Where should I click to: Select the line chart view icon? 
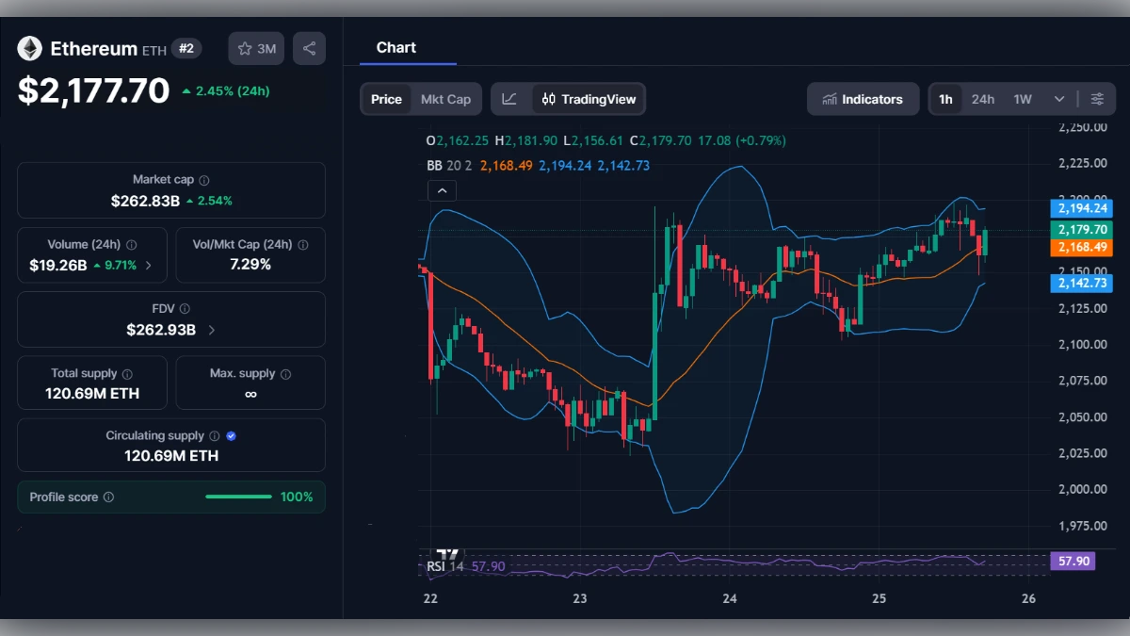(x=509, y=98)
